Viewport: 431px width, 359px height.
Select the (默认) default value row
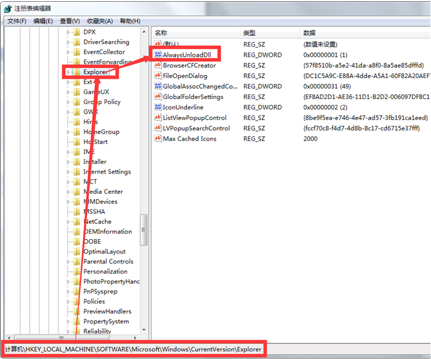[x=171, y=44]
